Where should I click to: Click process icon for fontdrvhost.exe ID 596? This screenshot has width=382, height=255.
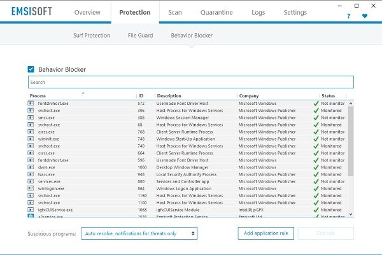click(31, 160)
